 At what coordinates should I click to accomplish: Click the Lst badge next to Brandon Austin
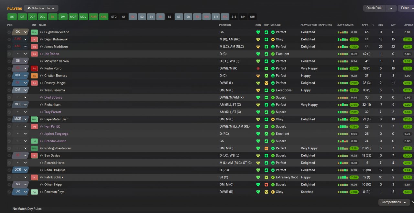tap(34, 141)
